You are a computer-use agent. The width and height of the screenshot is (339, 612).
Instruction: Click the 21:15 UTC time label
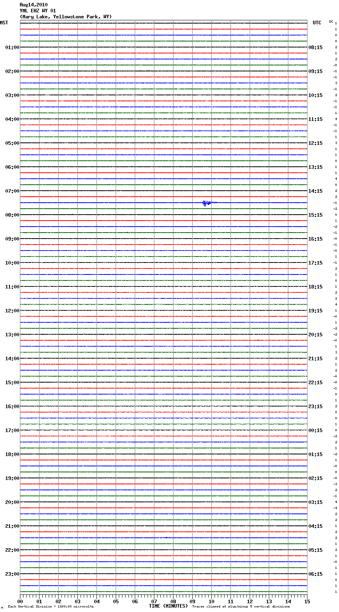pos(315,359)
